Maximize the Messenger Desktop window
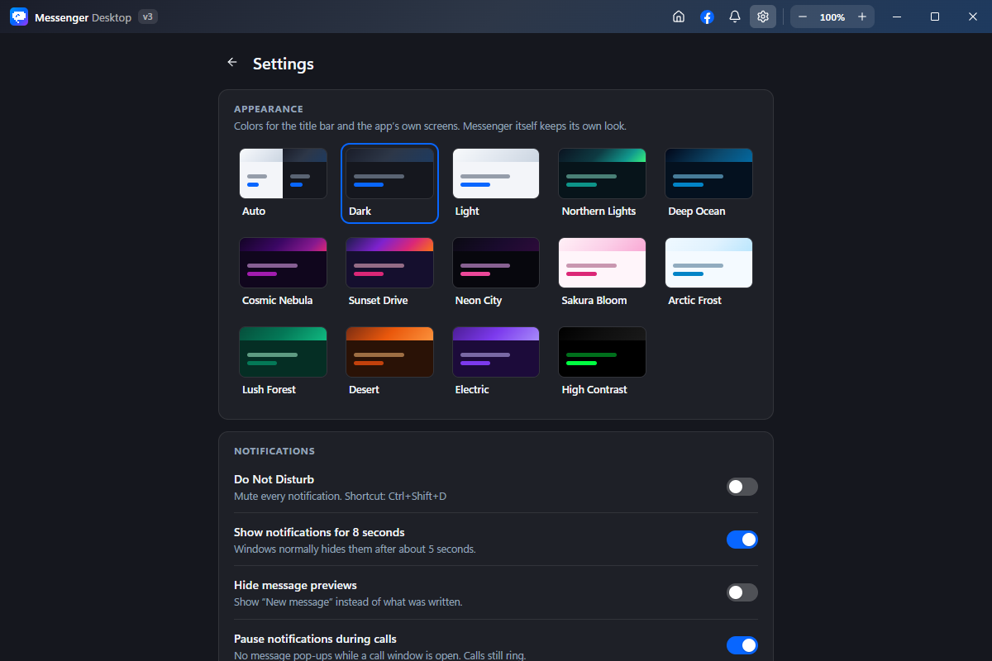Screen dimensions: 992x661 point(935,17)
